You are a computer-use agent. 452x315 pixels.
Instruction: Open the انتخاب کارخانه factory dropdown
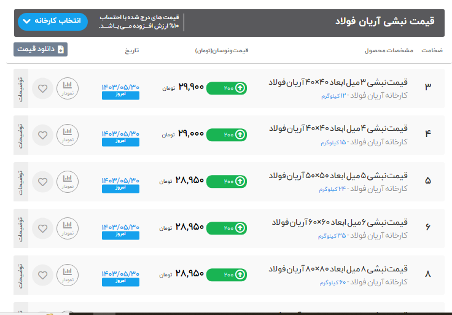(53, 21)
